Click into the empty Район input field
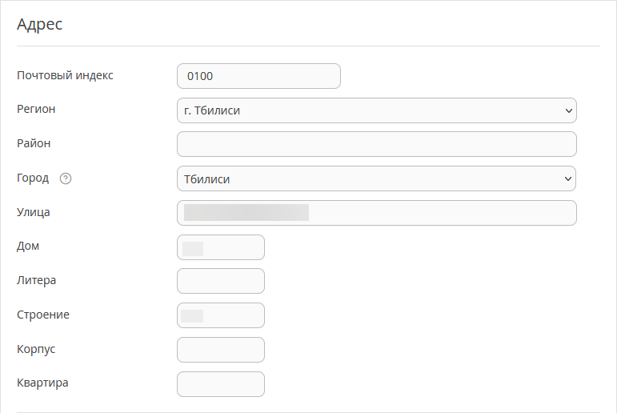 [x=377, y=144]
